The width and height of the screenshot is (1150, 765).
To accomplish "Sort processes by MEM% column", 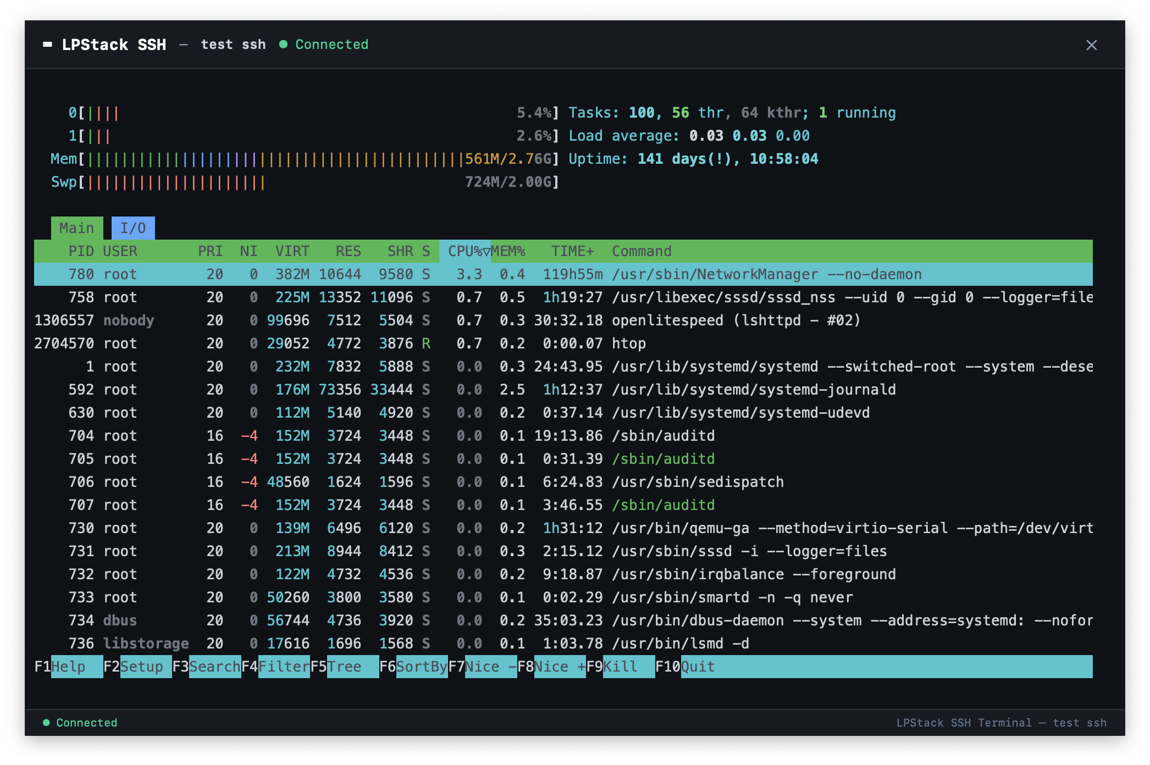I will pyautogui.click(x=508, y=251).
